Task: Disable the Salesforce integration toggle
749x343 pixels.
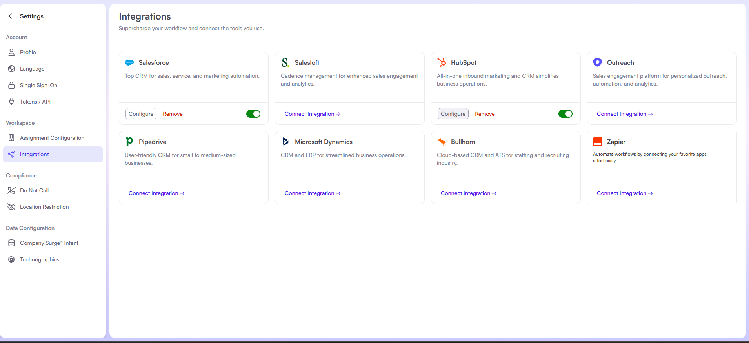Action: [253, 114]
